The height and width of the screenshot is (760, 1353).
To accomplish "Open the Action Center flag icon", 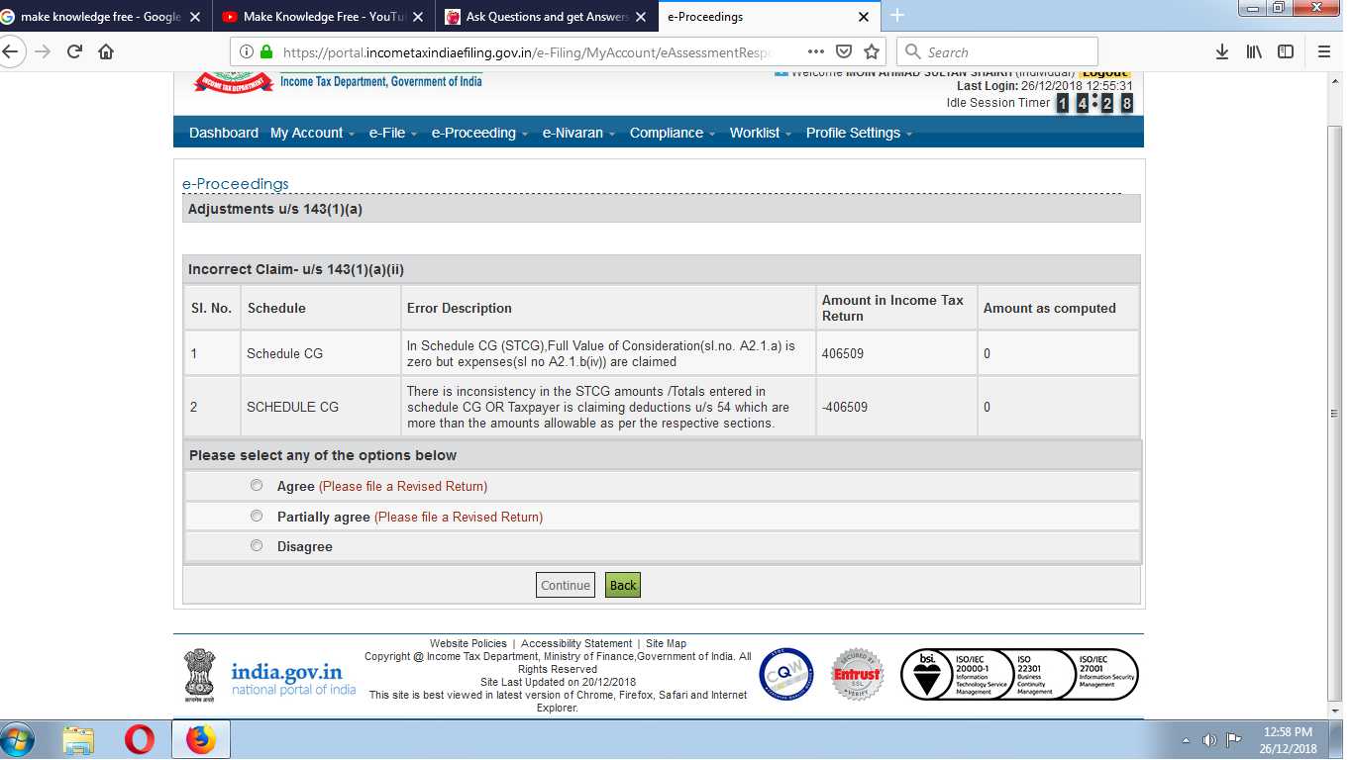I will (x=1234, y=740).
